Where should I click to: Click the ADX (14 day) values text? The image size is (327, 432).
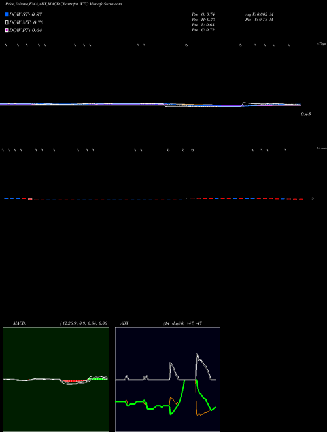(182, 323)
